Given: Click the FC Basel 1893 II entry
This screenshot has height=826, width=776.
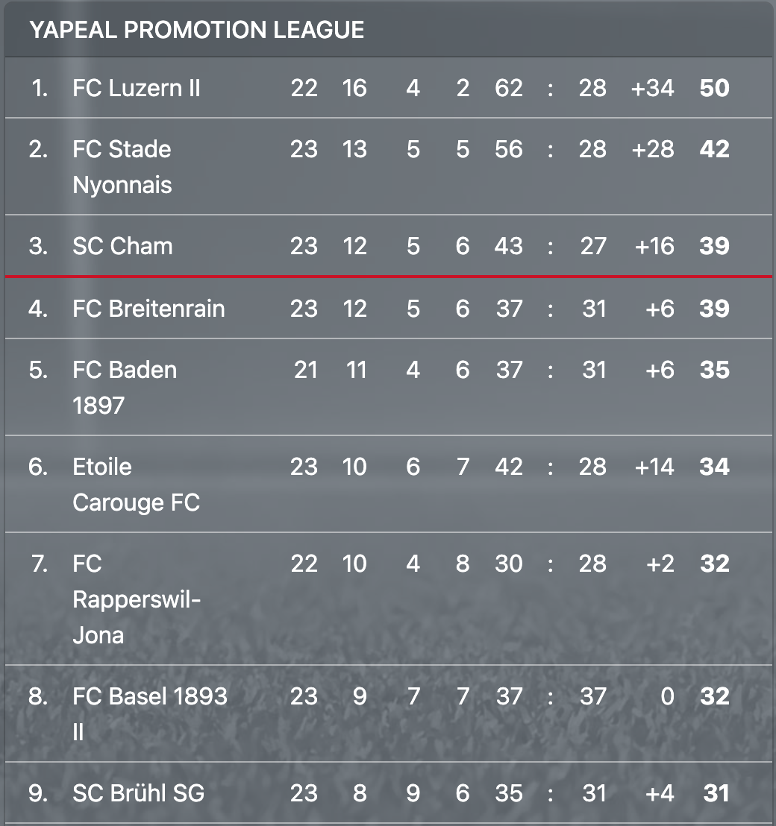Looking at the screenshot, I should pos(149,713).
